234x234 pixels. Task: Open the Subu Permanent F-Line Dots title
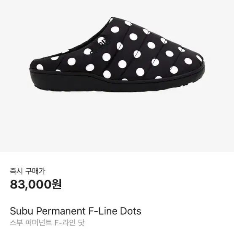click(75, 211)
